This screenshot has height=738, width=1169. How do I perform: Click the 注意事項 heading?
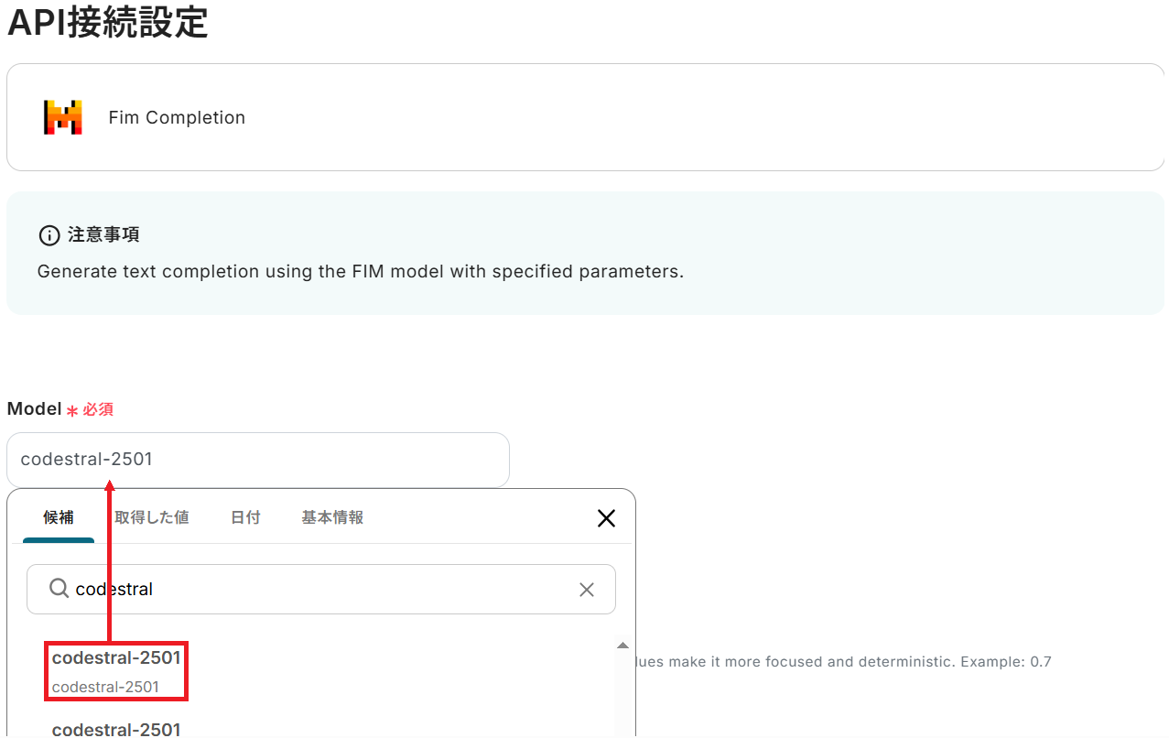[x=103, y=235]
